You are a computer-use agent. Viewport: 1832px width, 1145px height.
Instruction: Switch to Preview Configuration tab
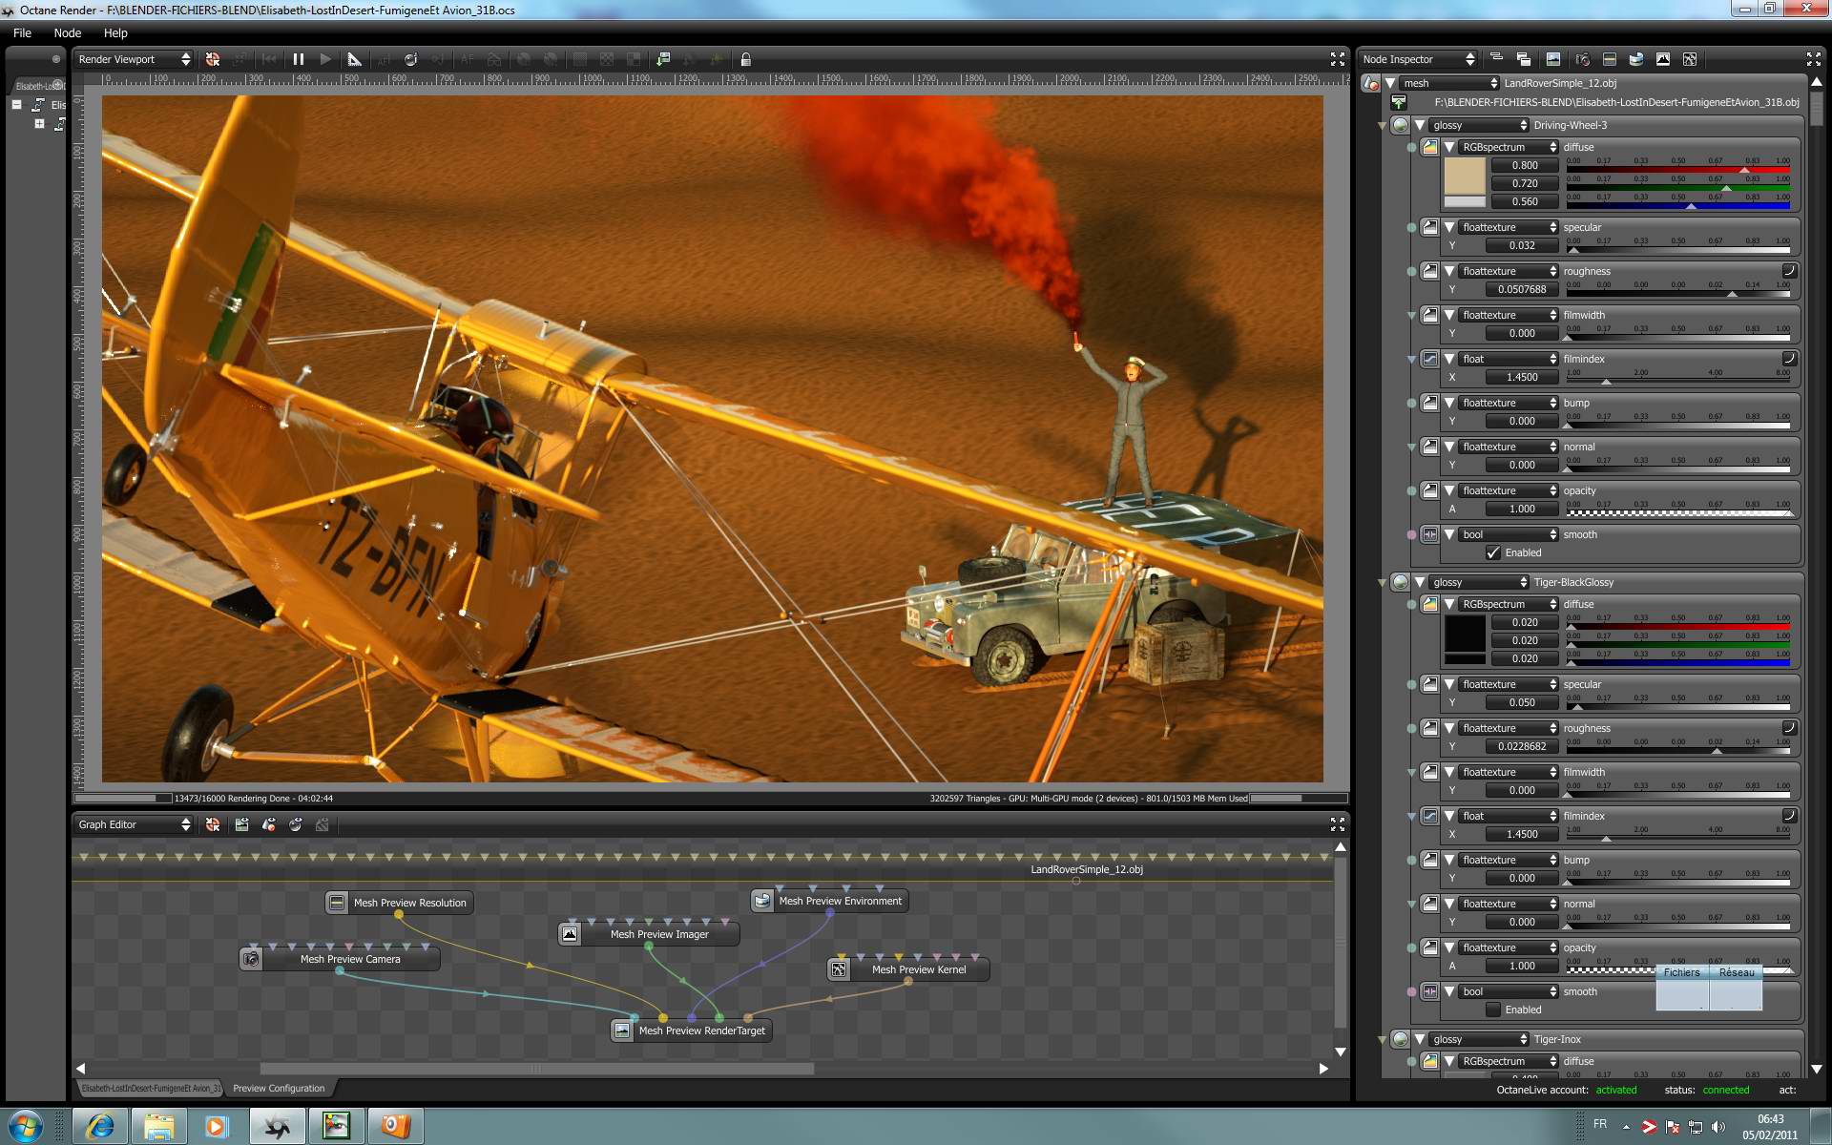pyautogui.click(x=279, y=1088)
